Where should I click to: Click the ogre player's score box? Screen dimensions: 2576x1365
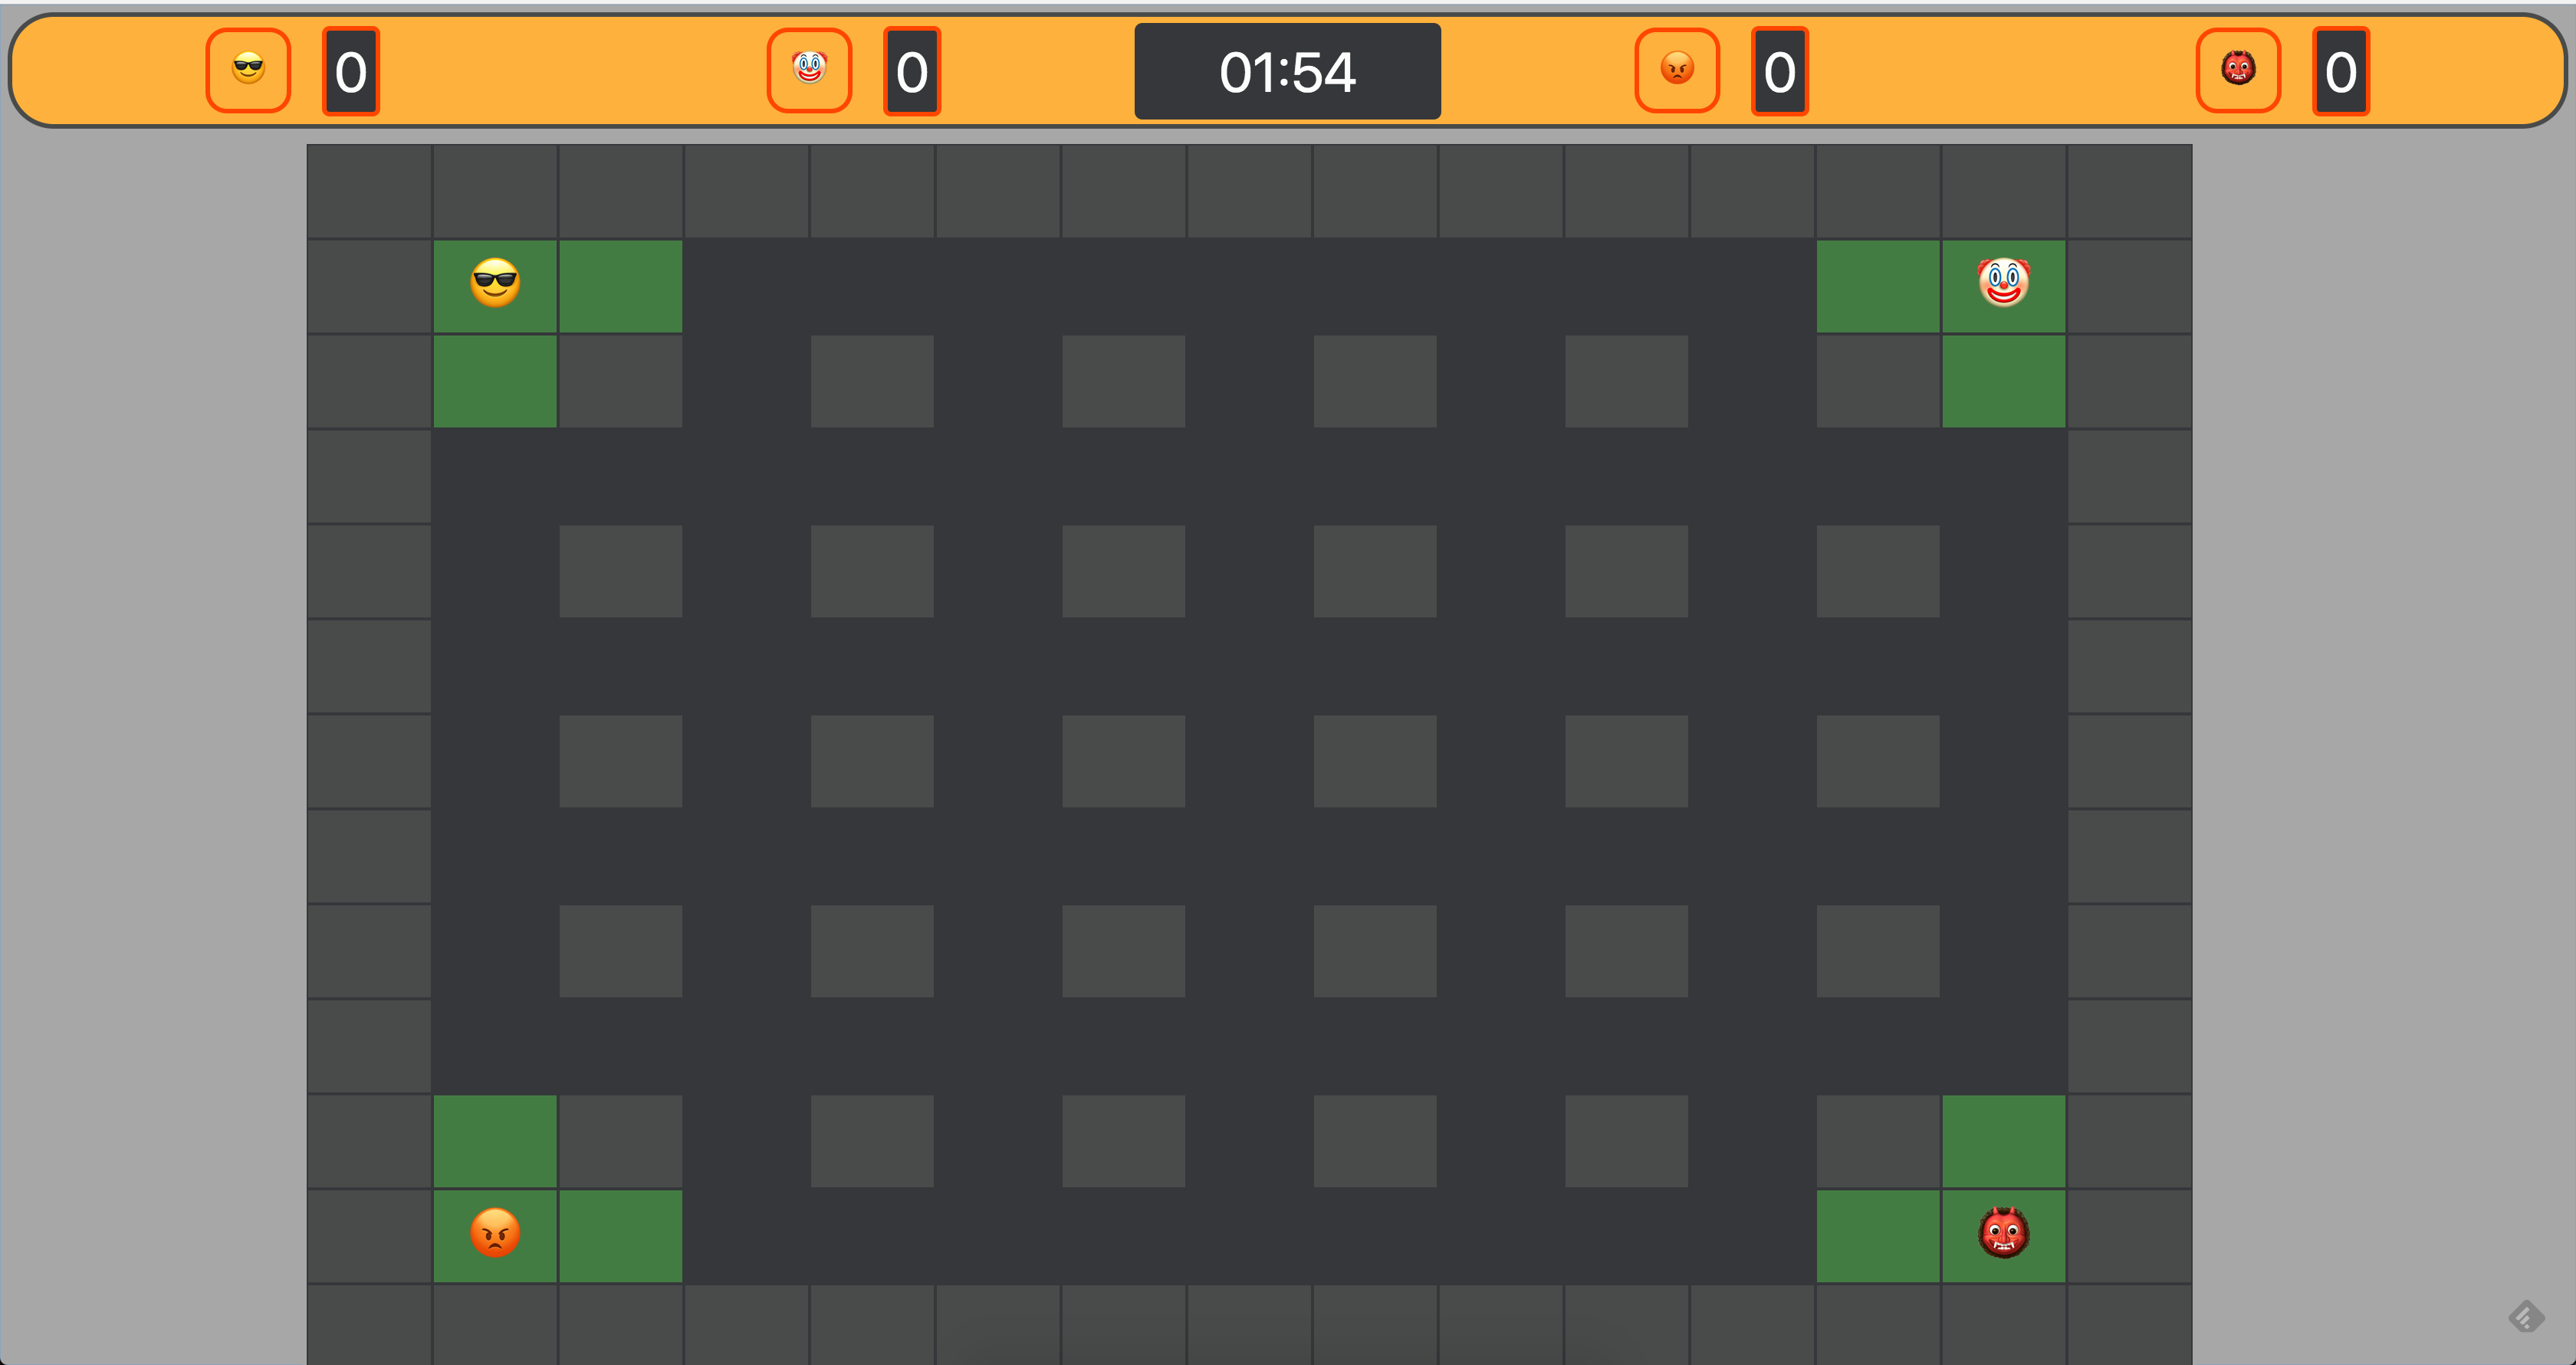2341,72
